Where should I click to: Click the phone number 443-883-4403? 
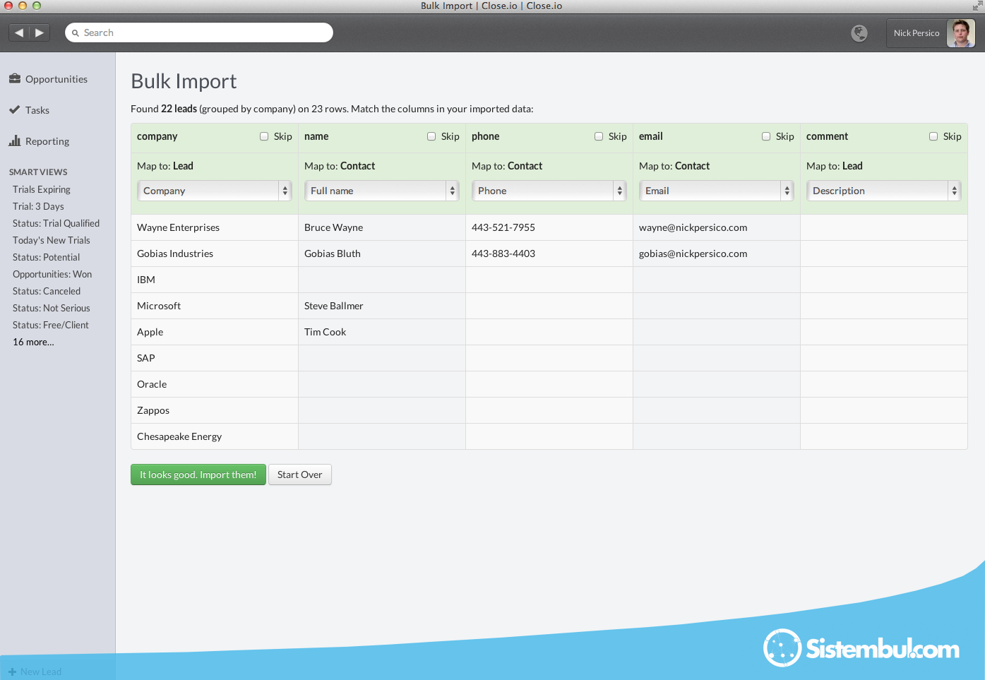coord(503,253)
